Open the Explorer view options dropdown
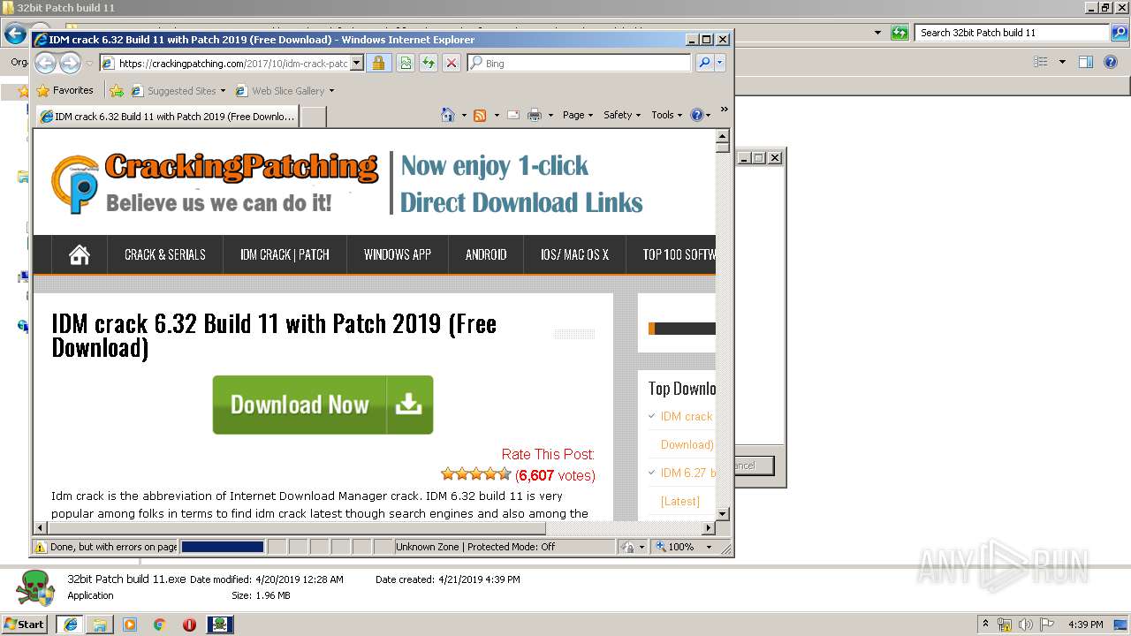This screenshot has height=636, width=1131. [x=1062, y=62]
